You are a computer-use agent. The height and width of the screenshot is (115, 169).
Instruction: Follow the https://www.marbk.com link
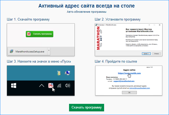click(129, 73)
